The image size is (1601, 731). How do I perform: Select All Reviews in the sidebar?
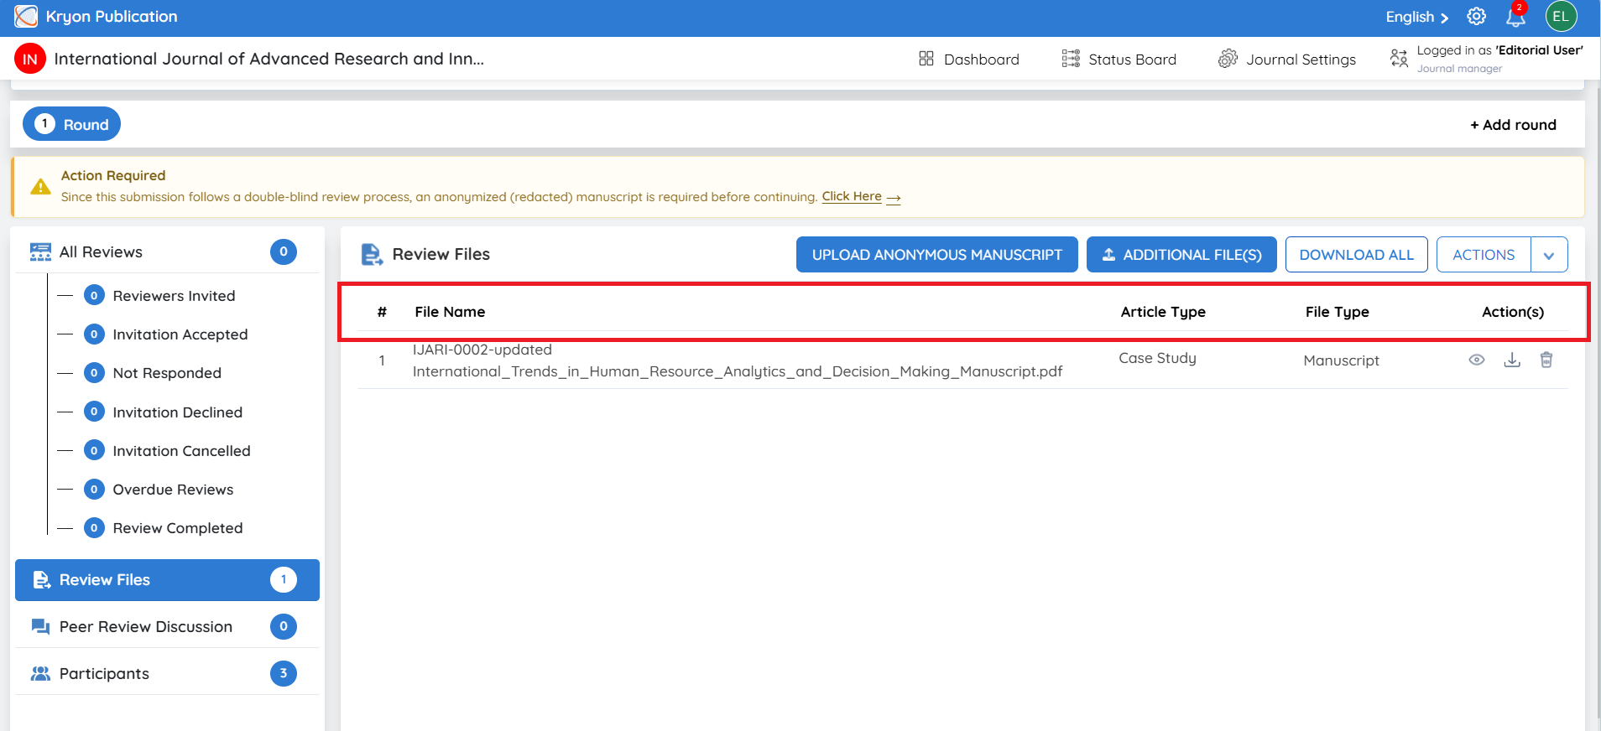[x=167, y=252]
